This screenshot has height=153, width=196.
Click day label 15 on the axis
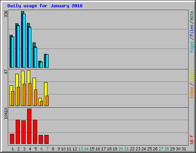(x=92, y=149)
